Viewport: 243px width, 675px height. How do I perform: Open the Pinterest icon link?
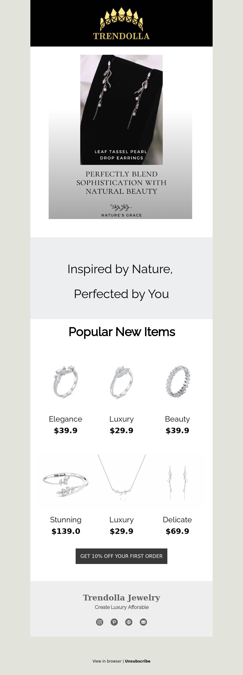114,622
